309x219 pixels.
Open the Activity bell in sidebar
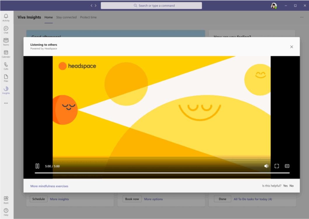click(6, 18)
